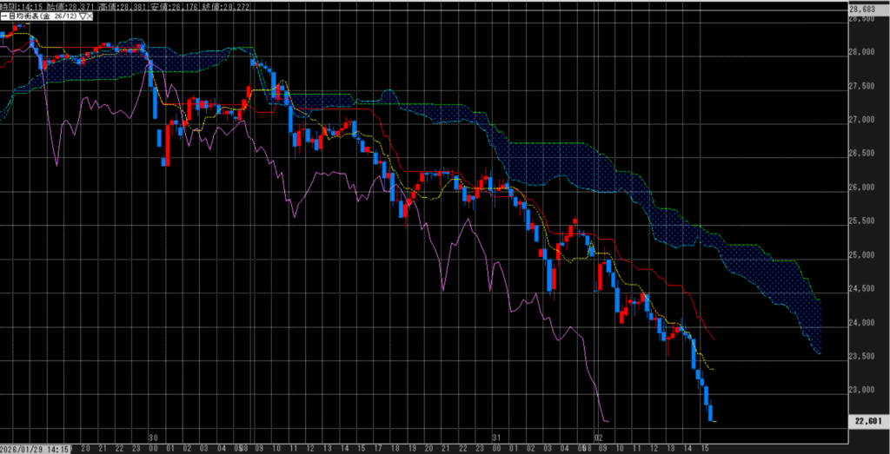
Task: Click the current price tag 22,601
Action: [x=869, y=422]
